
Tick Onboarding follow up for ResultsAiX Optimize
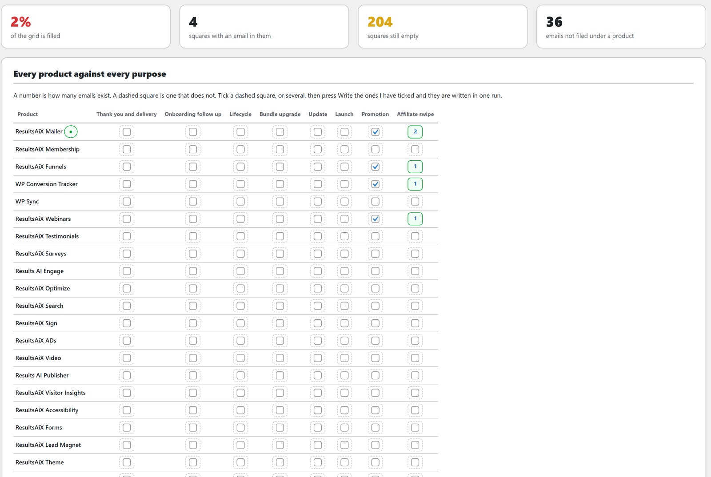pyautogui.click(x=193, y=288)
